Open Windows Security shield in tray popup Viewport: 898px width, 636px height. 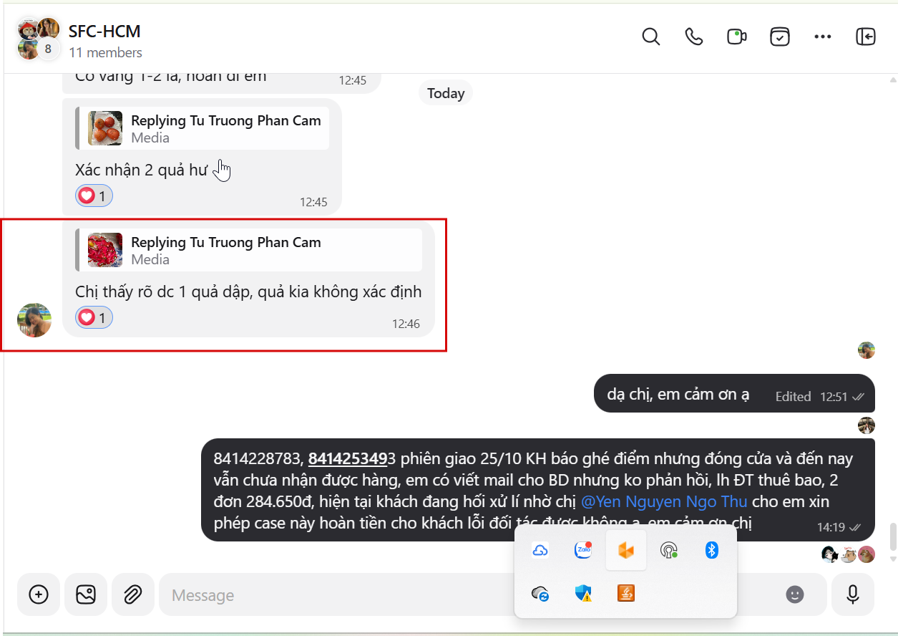(583, 593)
